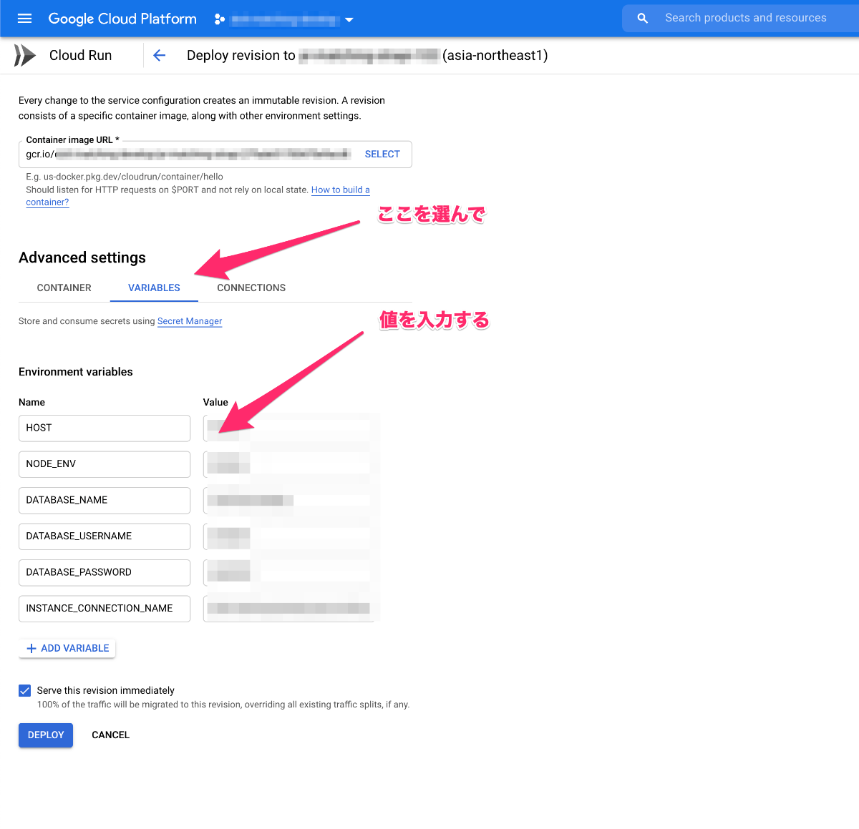Click the search magnifier icon
The image size is (859, 829).
click(x=642, y=18)
